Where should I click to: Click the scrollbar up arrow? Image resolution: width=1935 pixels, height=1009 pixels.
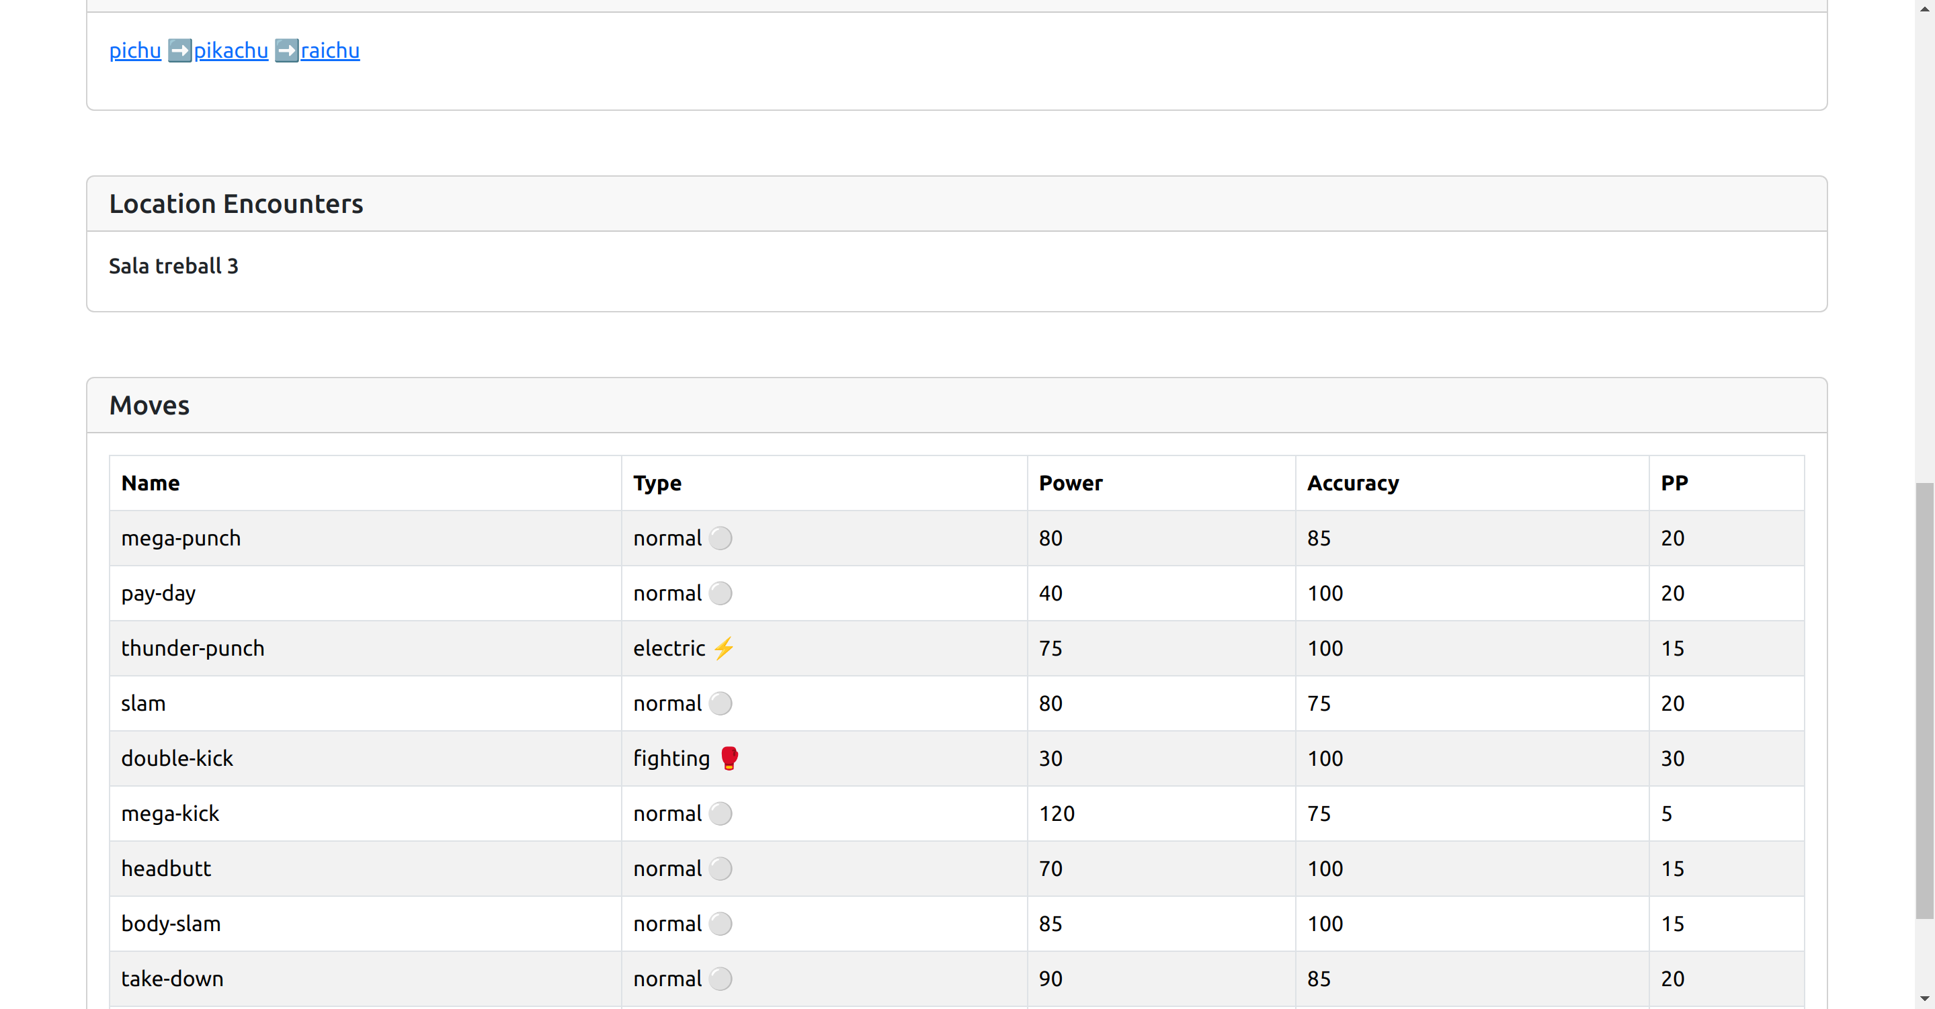(1924, 7)
